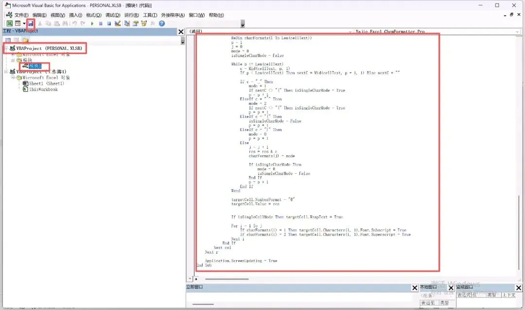
Task: Open the 帮助(H) menu
Action: point(216,15)
